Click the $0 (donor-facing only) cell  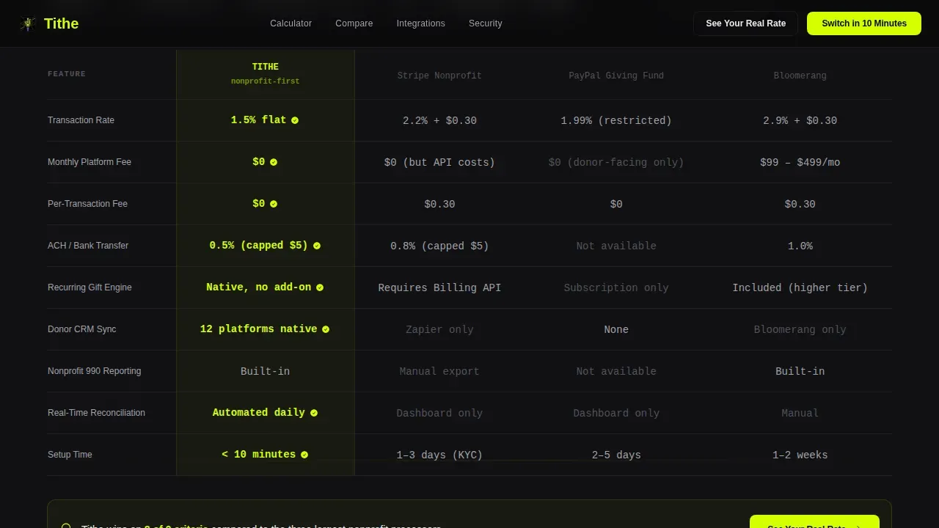616,163
